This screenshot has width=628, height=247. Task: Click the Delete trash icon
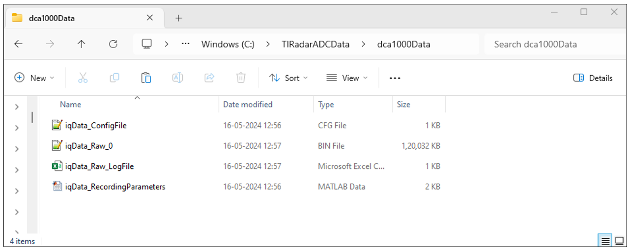(x=241, y=78)
